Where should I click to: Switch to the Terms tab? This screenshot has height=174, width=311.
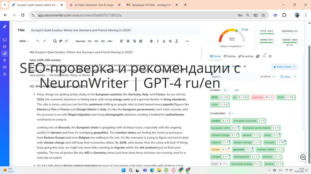pos(215,56)
